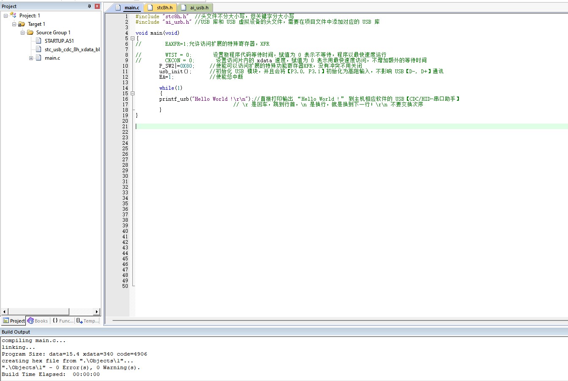Click the #include "stc8h.h" code line
568x381 pixels.
[215, 17]
